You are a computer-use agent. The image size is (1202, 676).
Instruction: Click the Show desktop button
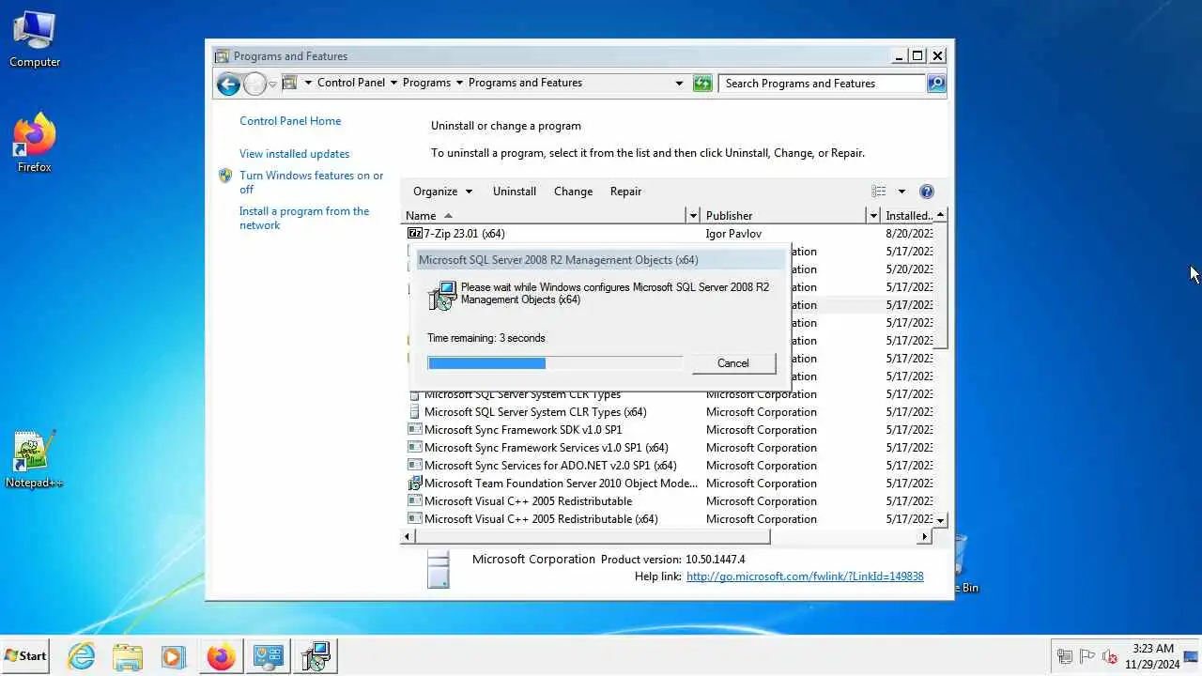point(1192,656)
